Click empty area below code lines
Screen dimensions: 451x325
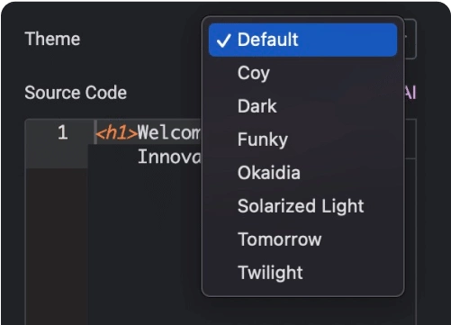(144, 240)
